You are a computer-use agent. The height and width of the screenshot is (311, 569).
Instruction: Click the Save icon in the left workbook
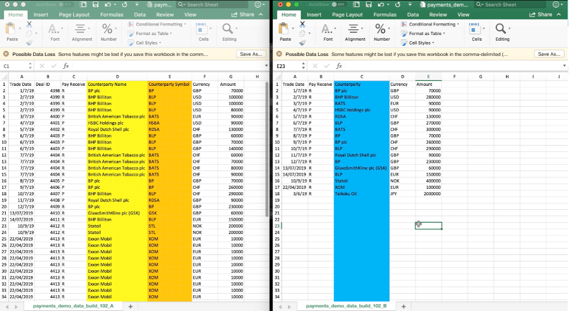pos(96,4)
